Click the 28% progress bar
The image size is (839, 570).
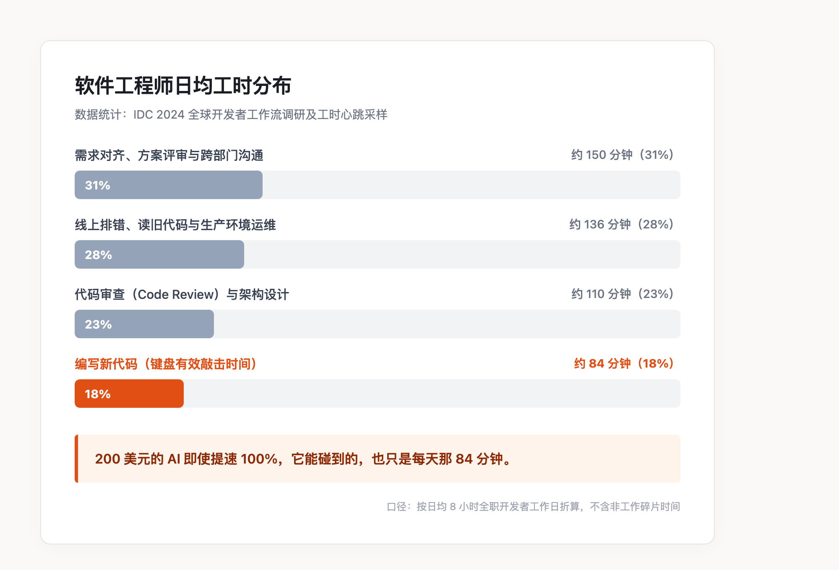click(159, 254)
